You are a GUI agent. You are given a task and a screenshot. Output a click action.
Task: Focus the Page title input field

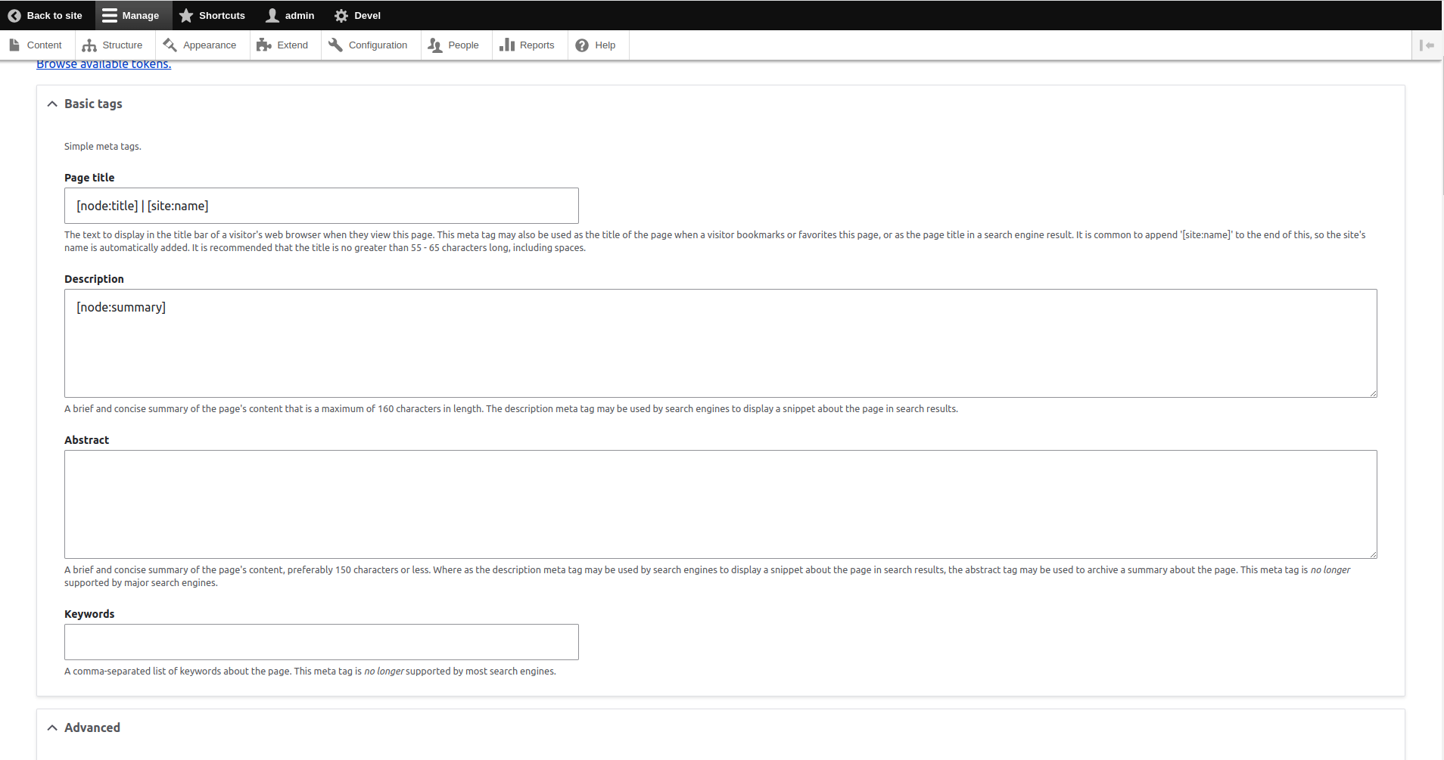pyautogui.click(x=322, y=206)
